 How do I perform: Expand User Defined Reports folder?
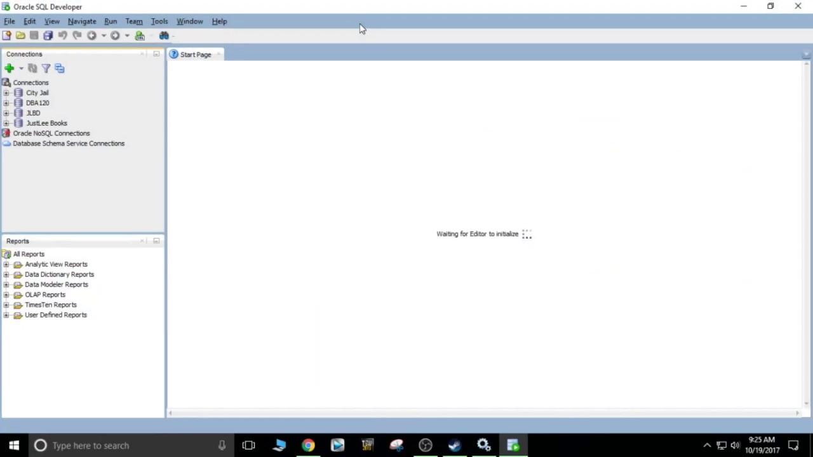6,315
